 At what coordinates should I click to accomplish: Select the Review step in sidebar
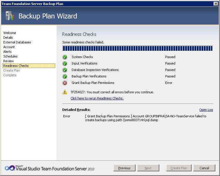tap(9, 61)
